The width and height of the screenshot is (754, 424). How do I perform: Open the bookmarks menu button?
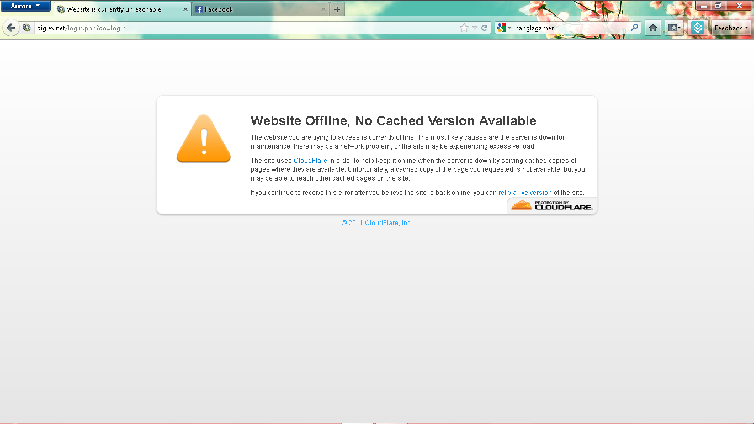[674, 28]
